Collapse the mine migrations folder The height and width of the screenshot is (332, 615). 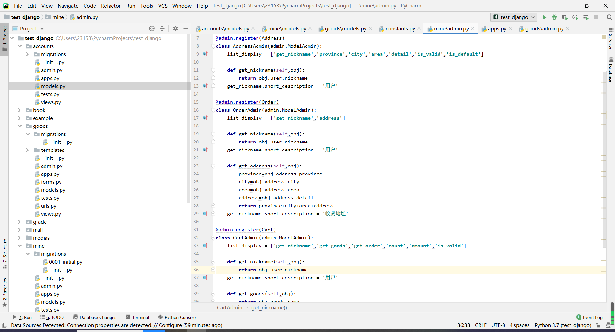point(28,254)
